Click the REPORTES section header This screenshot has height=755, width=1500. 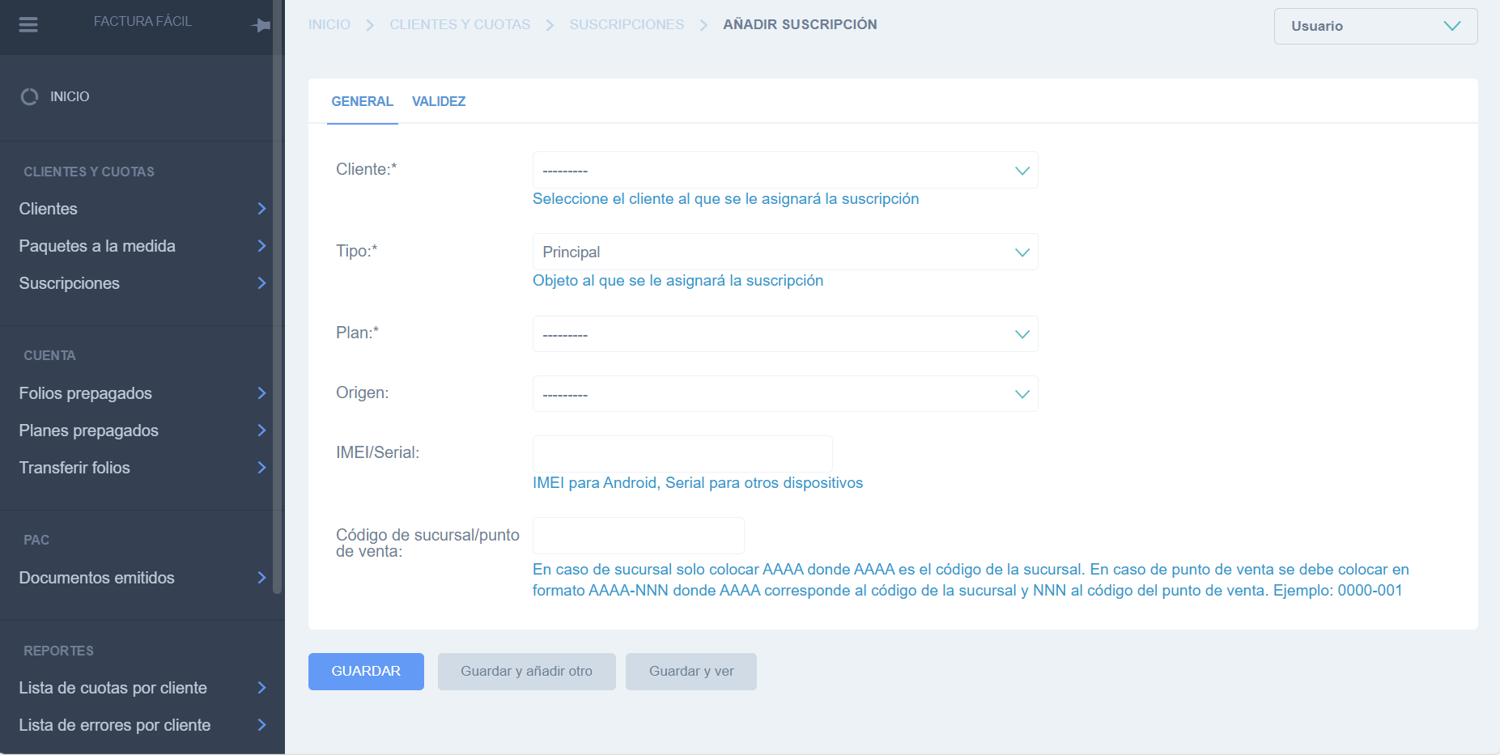pyautogui.click(x=58, y=651)
